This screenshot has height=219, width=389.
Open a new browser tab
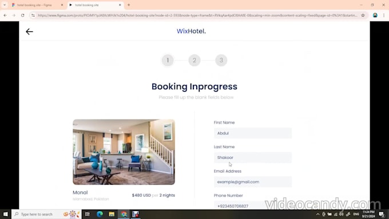(129, 5)
